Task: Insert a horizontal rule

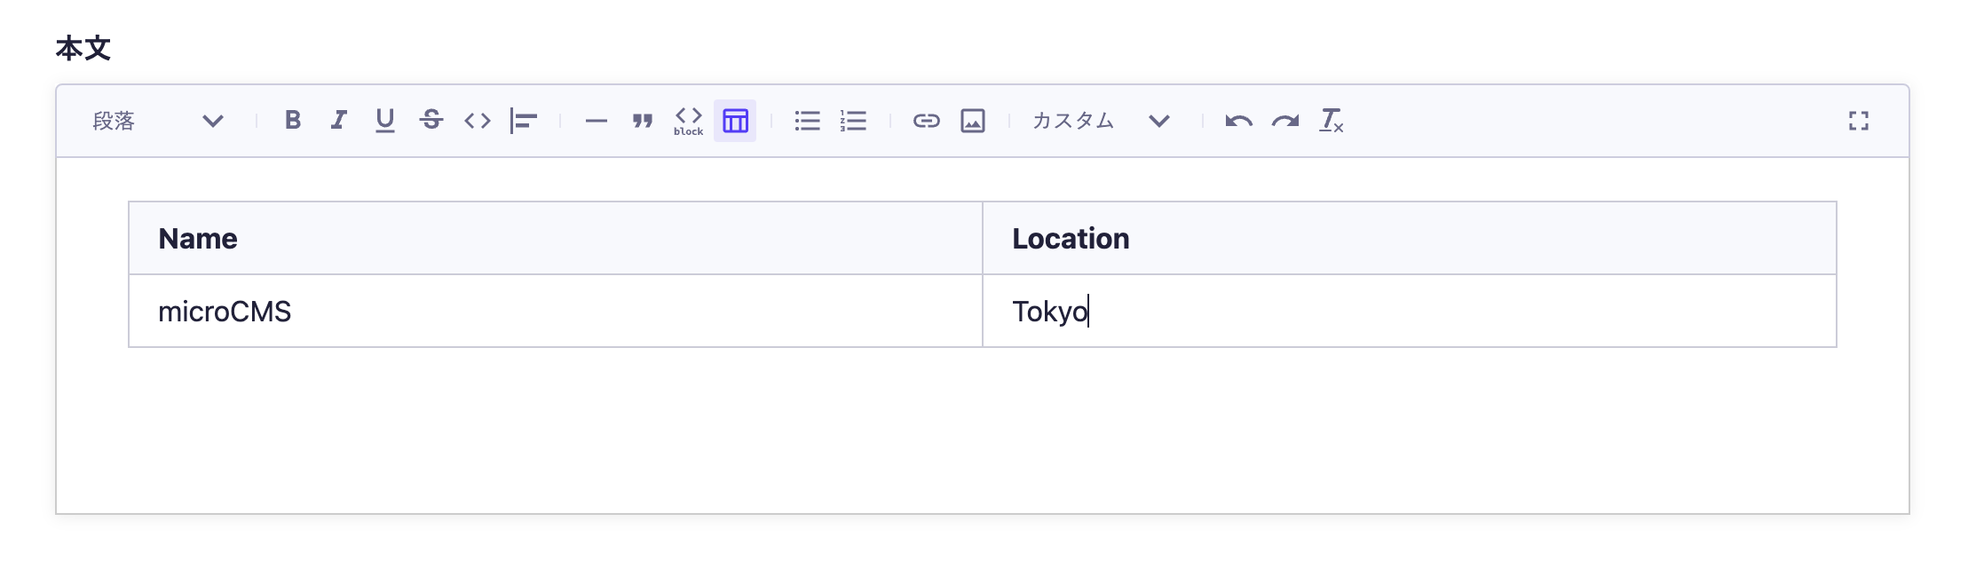Action: coord(597,121)
